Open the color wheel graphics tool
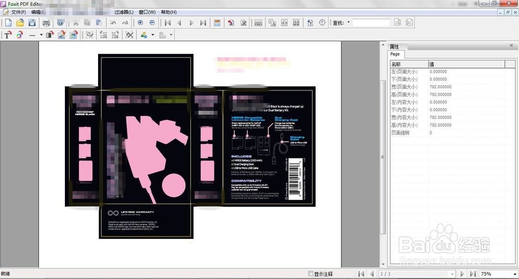The width and height of the screenshot is (519, 279). 20,35
